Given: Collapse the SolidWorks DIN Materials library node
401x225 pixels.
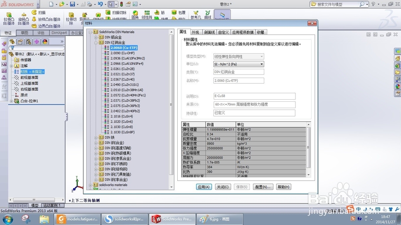Looking at the screenshot, I should pos(90,32).
